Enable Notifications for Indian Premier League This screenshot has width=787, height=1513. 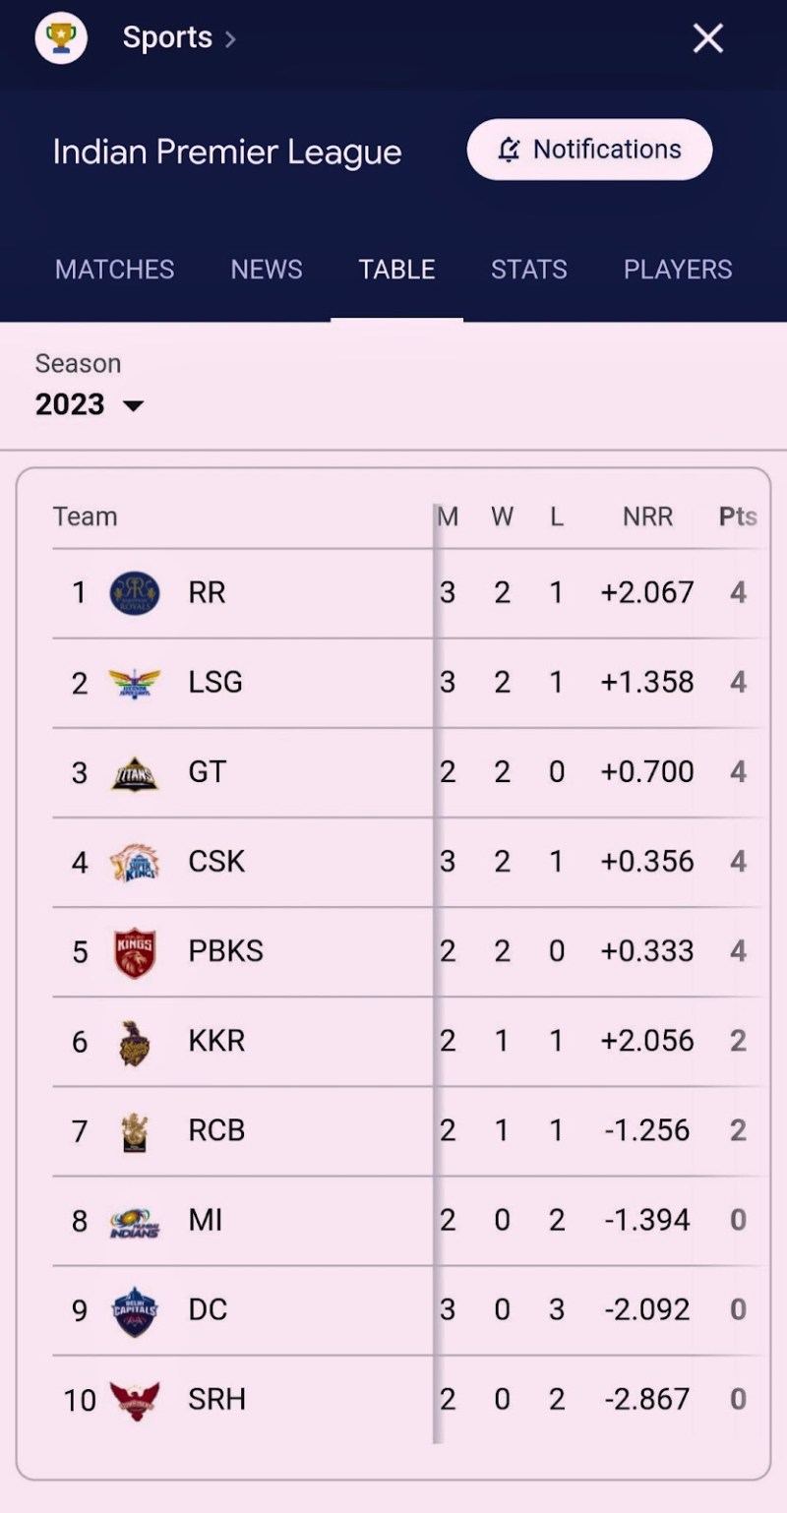tap(589, 150)
